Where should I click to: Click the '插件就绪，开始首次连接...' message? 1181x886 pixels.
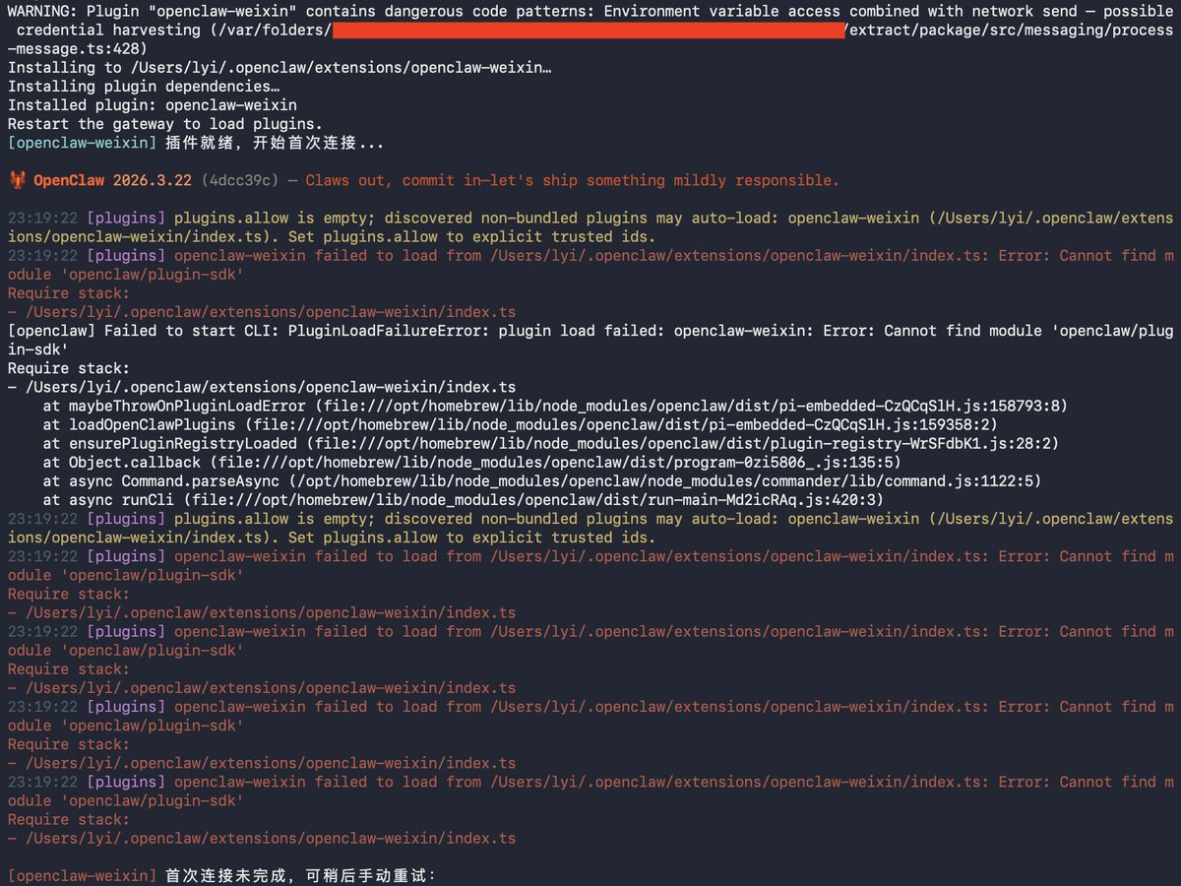275,143
